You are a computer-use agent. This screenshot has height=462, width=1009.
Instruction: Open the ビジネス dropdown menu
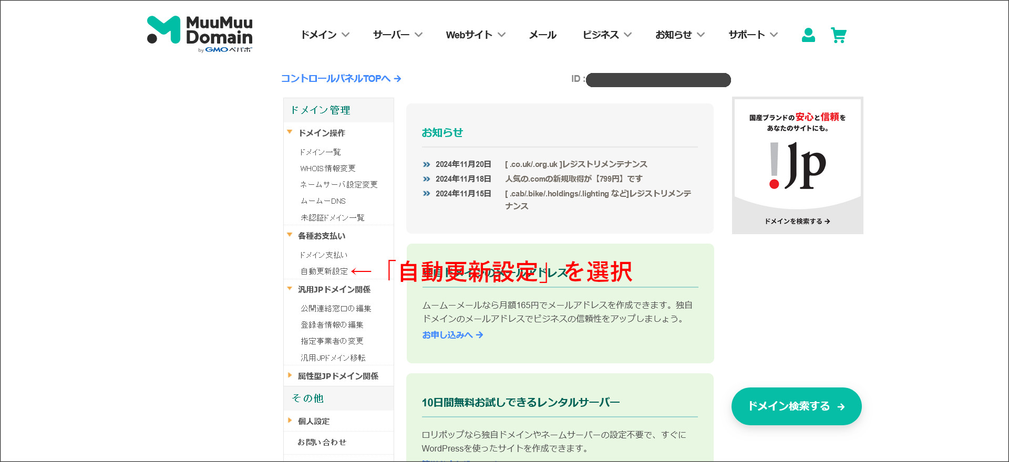[607, 35]
